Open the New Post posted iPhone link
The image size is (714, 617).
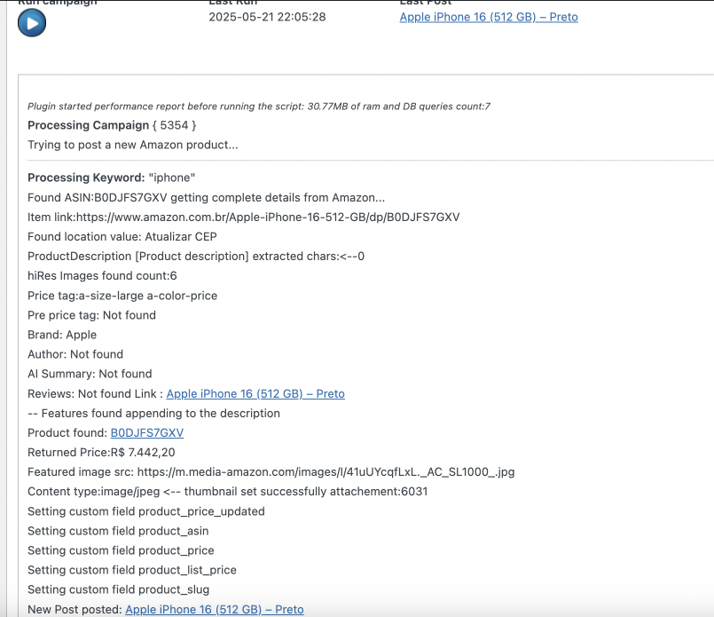214,609
